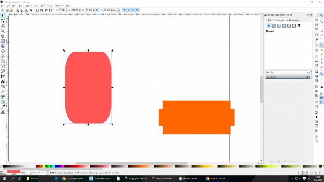Choose Flat color fill type
This screenshot has height=182, width=324.
pyautogui.click(x=274, y=26)
